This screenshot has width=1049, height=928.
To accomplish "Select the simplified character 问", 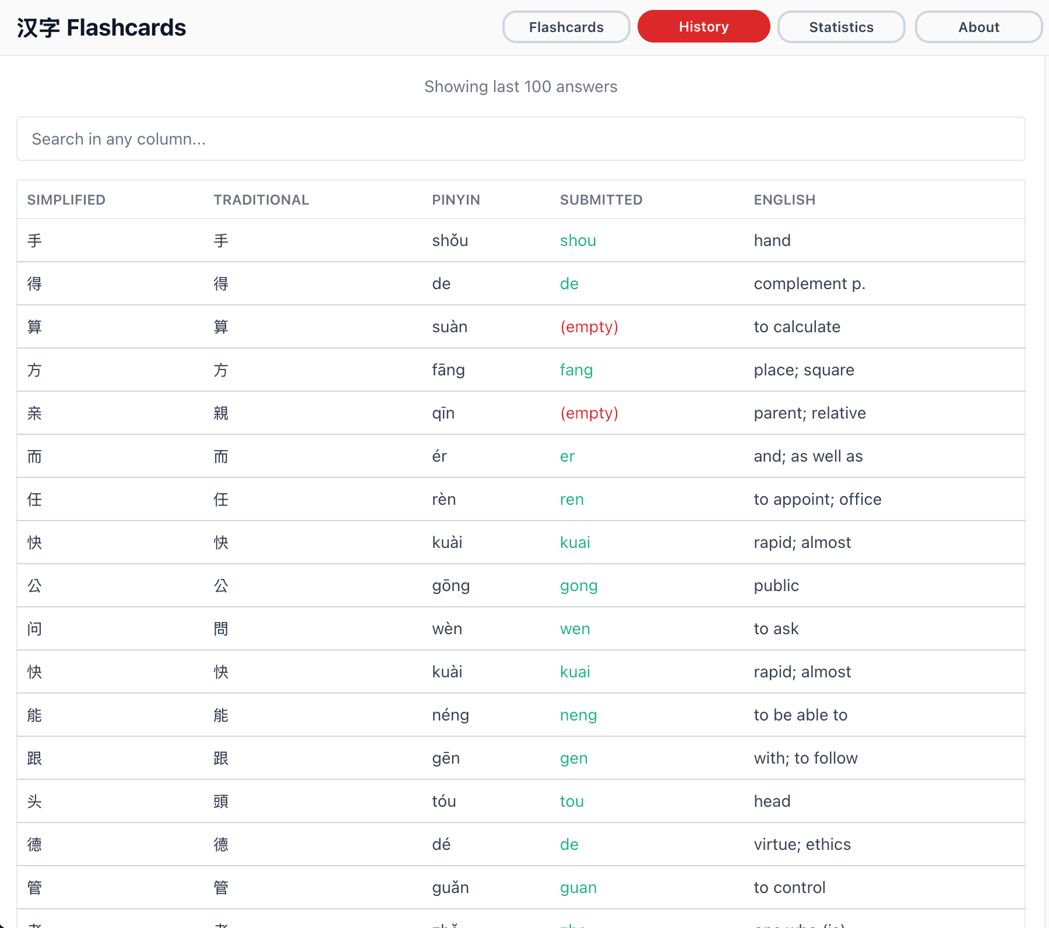I will [x=35, y=629].
